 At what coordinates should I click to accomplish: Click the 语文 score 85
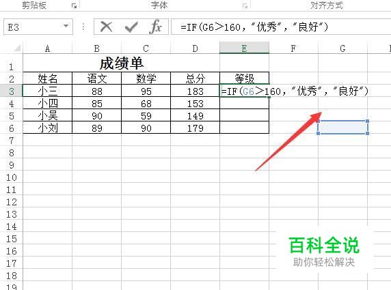tap(96, 103)
